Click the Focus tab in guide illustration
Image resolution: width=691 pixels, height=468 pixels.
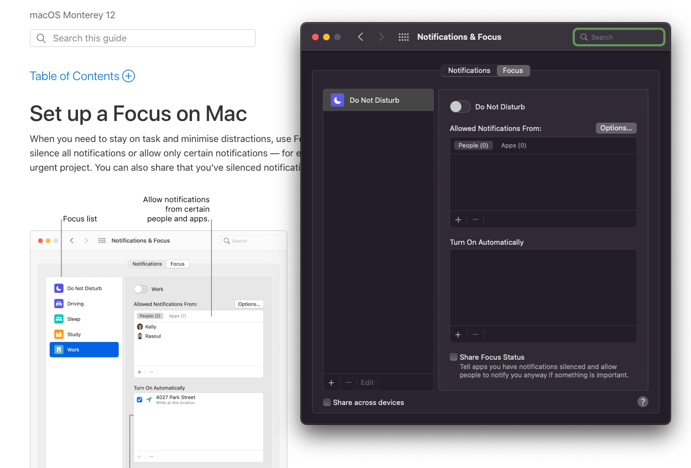coord(178,264)
